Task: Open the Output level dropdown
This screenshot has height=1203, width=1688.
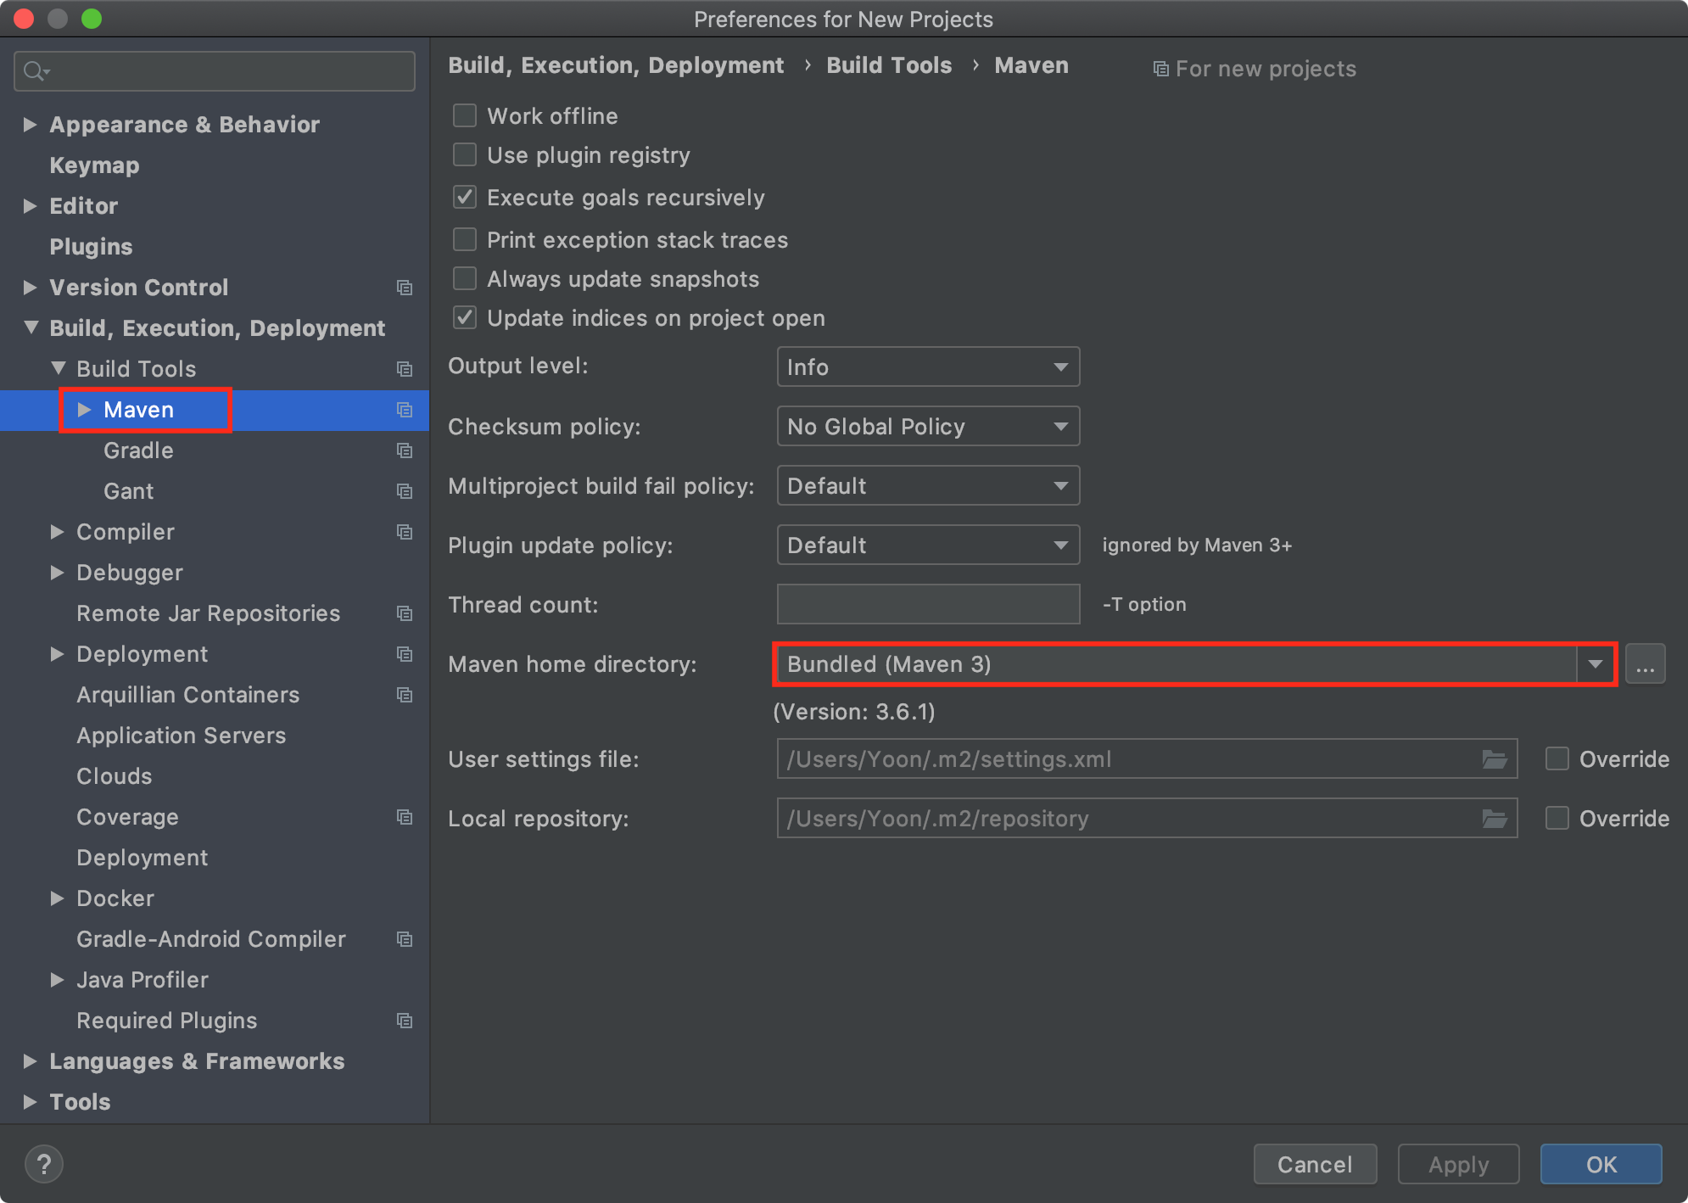Action: 927,366
